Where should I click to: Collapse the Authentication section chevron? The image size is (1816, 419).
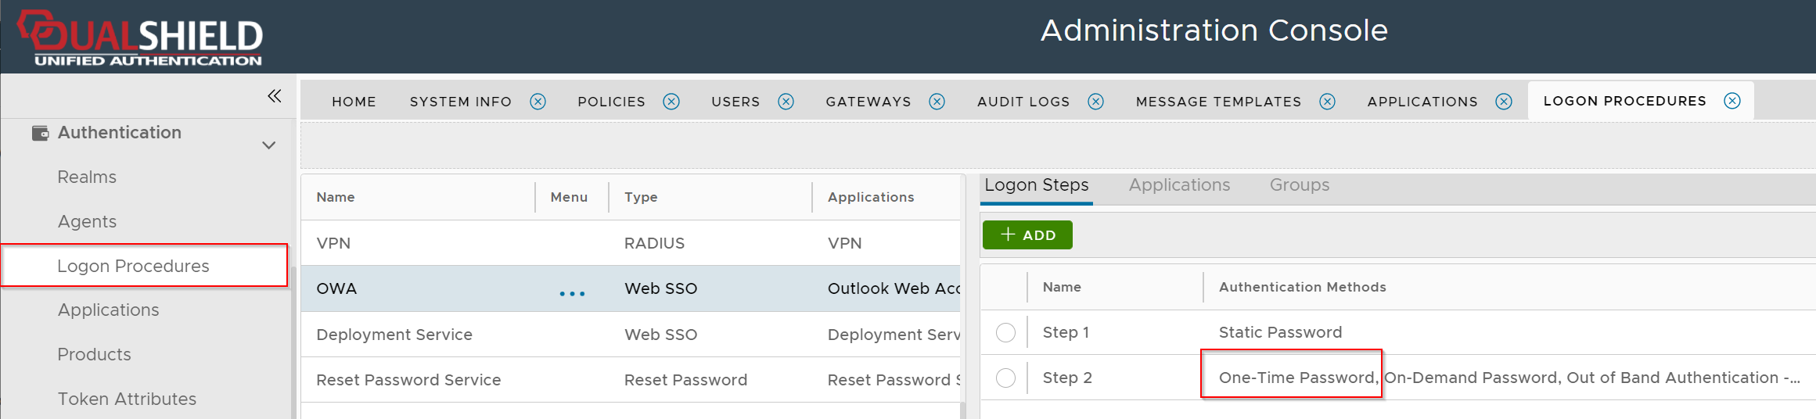[269, 145]
